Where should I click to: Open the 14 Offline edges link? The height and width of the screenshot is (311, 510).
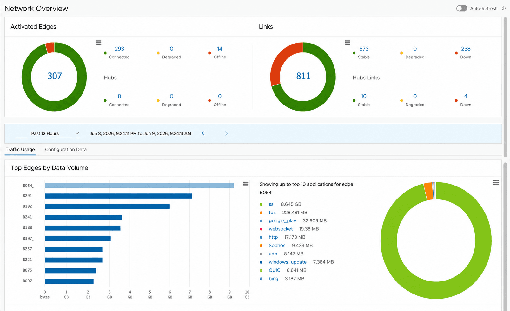220,49
